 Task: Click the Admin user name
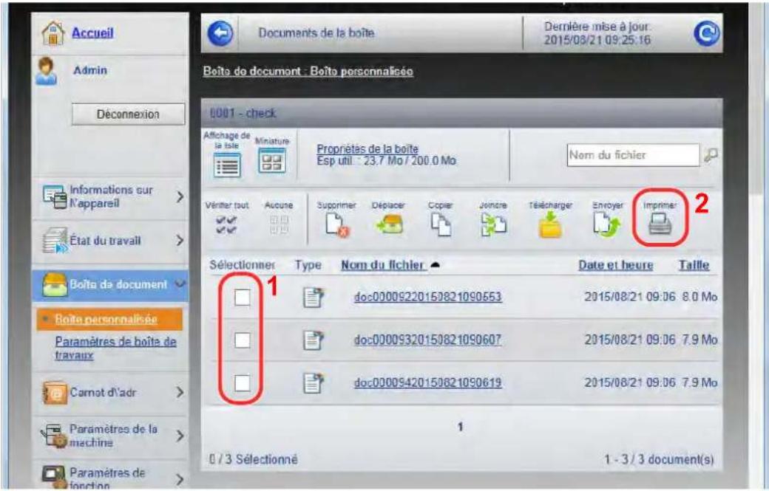89,70
